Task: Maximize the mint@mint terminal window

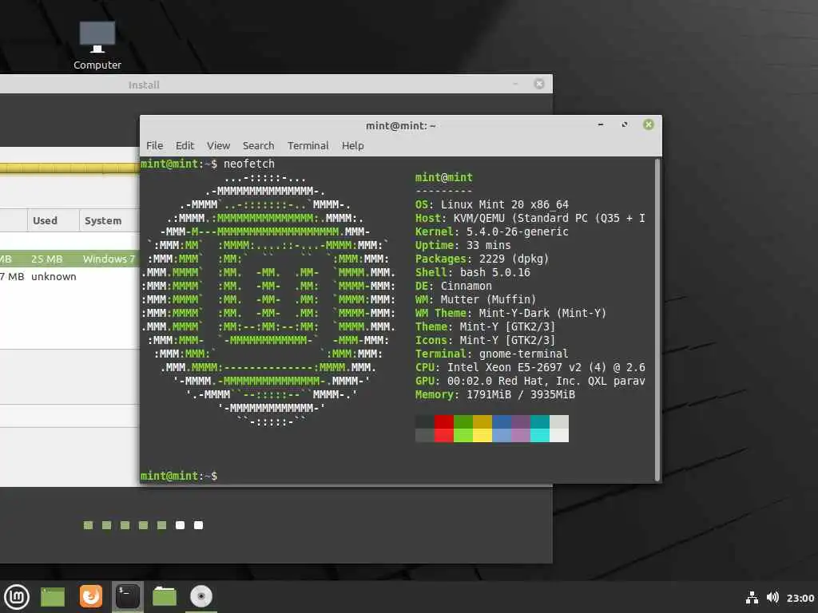Action: coord(625,125)
